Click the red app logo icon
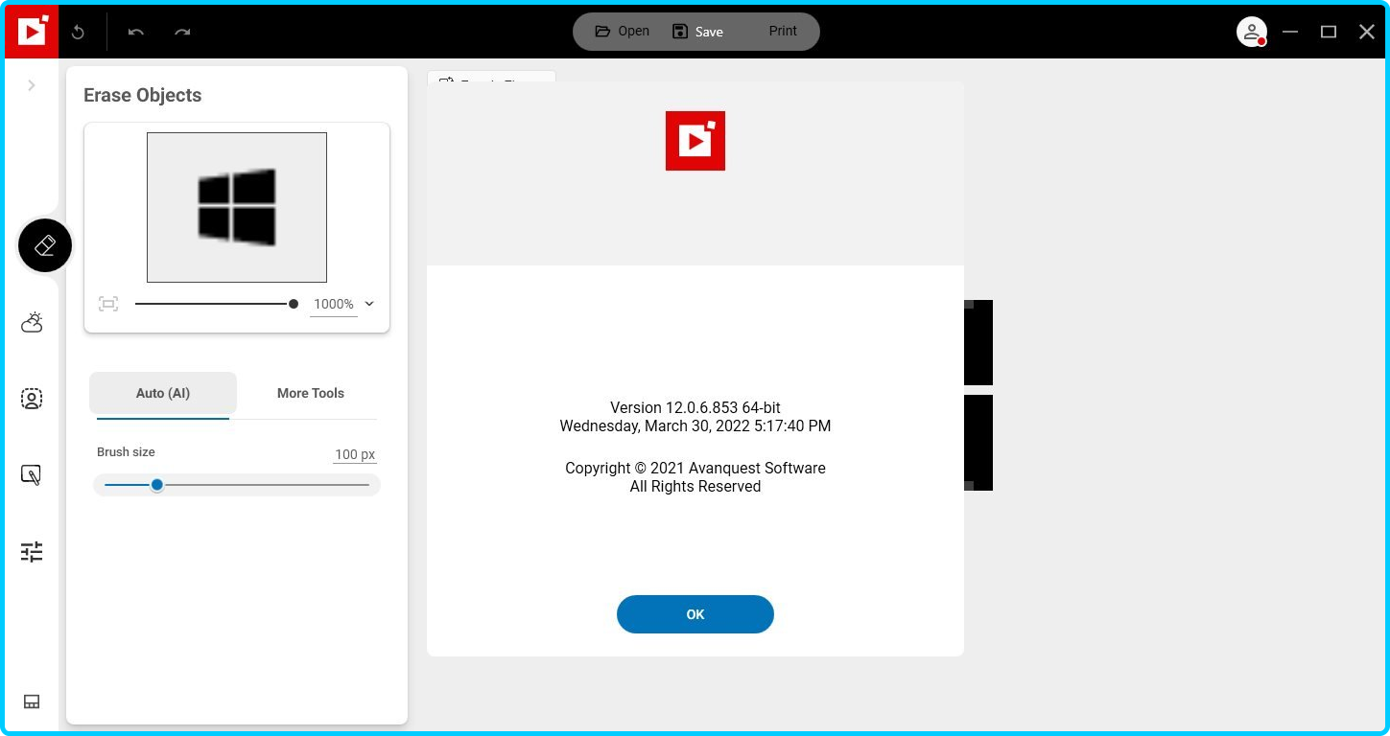 [x=32, y=32]
